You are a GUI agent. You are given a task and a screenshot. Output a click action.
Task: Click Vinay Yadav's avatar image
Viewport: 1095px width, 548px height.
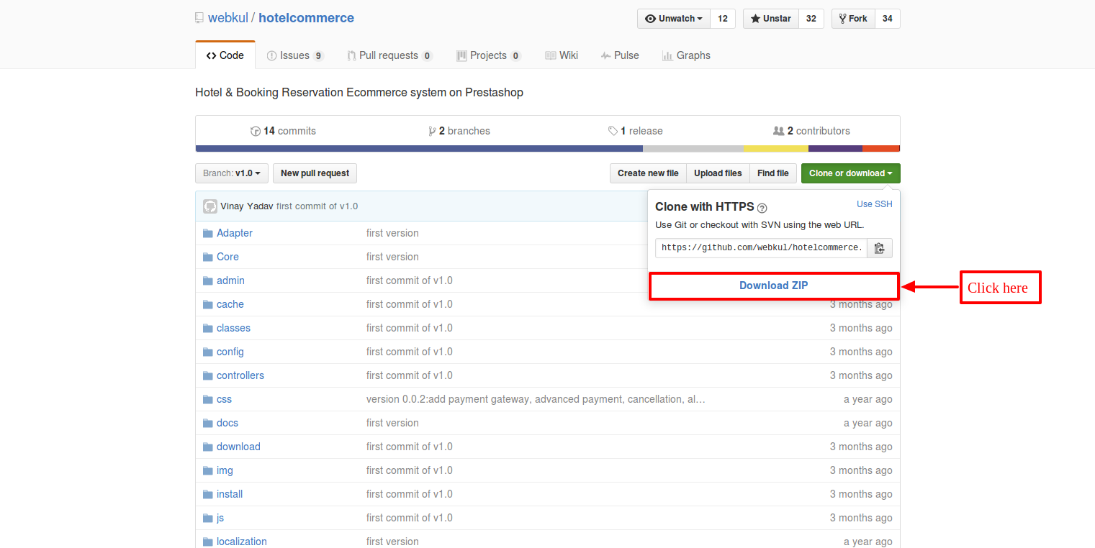(210, 206)
